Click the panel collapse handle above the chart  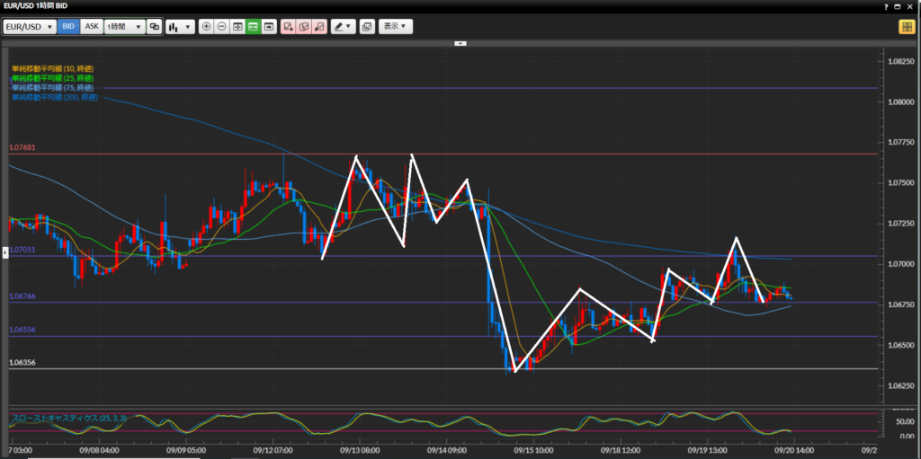tap(460, 42)
